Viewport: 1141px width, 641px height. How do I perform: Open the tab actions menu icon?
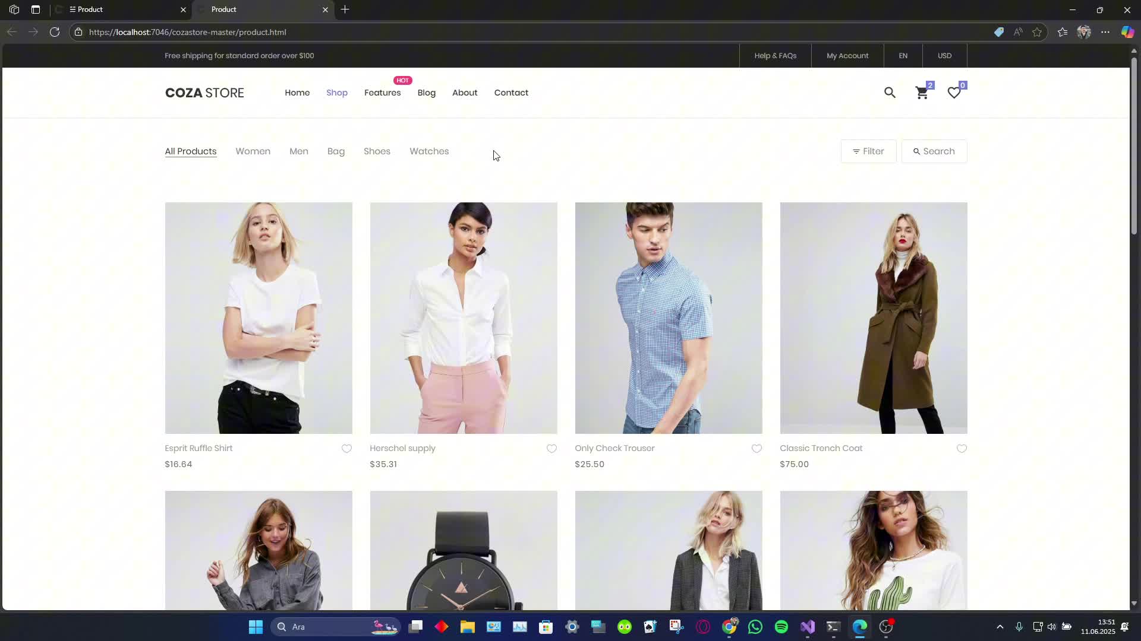36,9
